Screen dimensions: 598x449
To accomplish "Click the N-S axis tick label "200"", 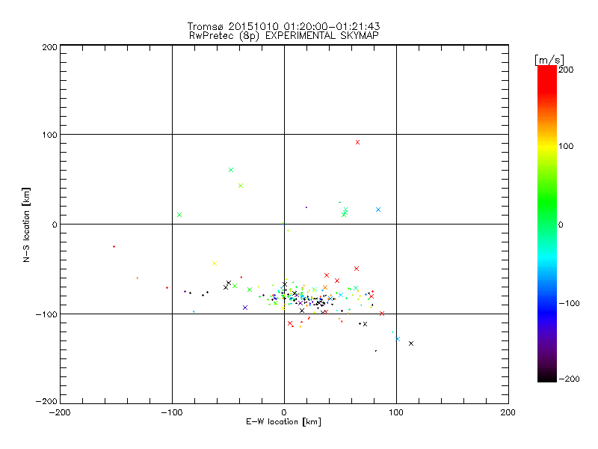I will click(49, 47).
